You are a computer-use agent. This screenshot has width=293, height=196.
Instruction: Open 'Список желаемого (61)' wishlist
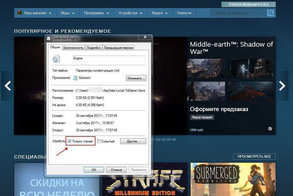coord(249,5)
